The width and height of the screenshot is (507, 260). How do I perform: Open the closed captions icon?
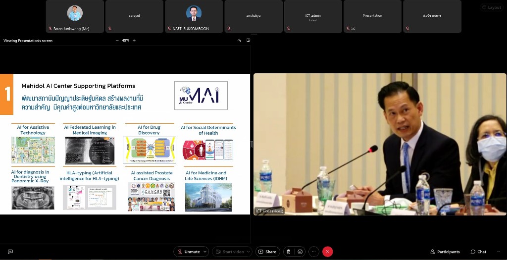[x=10, y=252]
